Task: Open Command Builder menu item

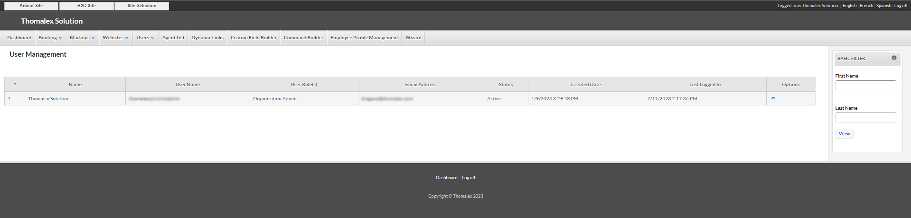Action: [303, 38]
